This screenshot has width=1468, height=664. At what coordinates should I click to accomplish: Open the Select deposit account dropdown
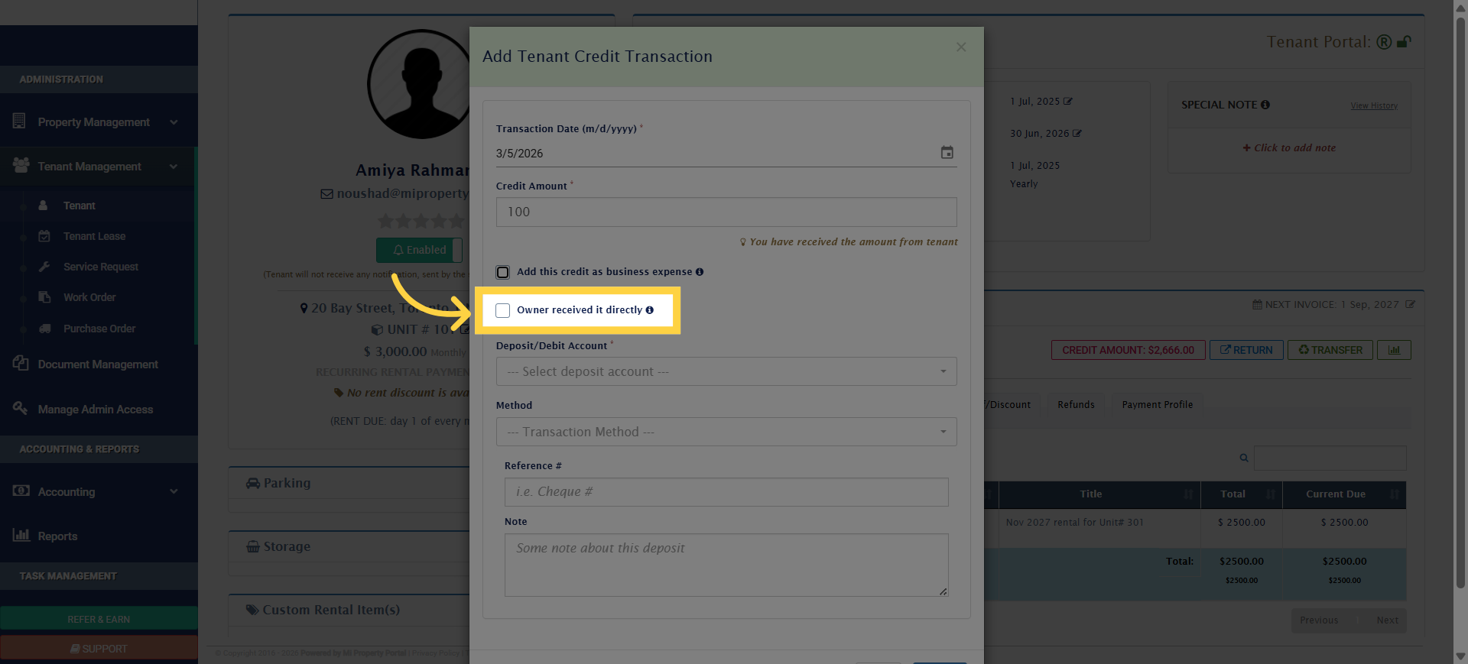[x=726, y=371]
